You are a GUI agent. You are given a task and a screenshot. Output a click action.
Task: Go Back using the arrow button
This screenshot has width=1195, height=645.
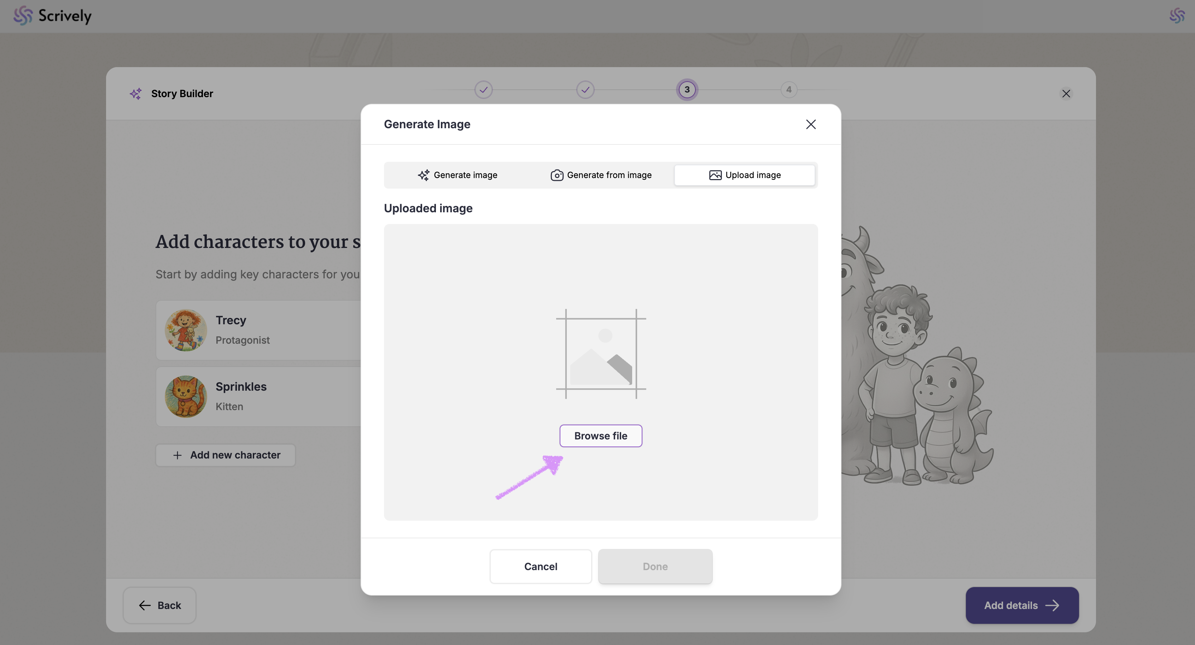click(x=159, y=605)
